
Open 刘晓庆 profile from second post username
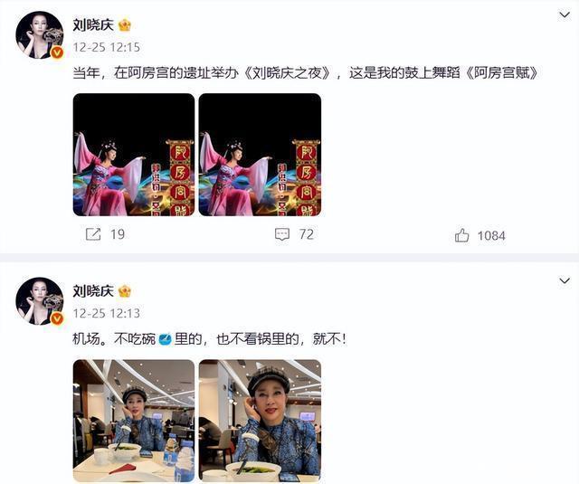(93, 291)
